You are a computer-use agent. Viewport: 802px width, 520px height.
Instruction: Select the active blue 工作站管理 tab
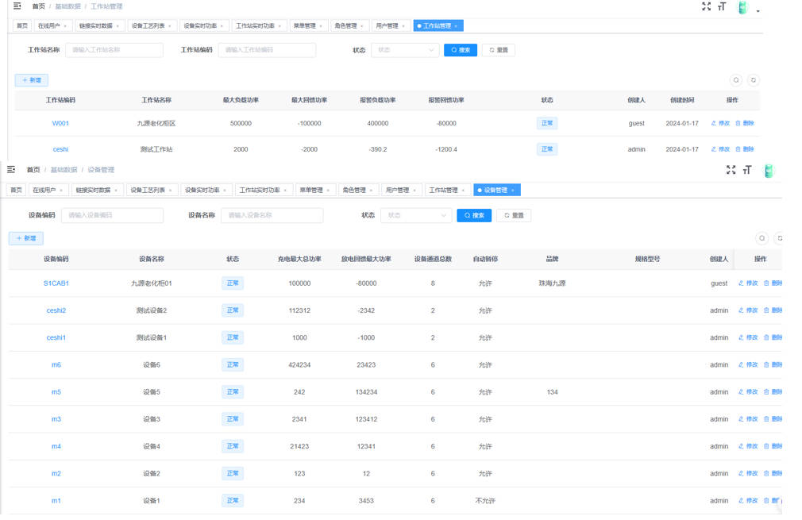click(435, 26)
